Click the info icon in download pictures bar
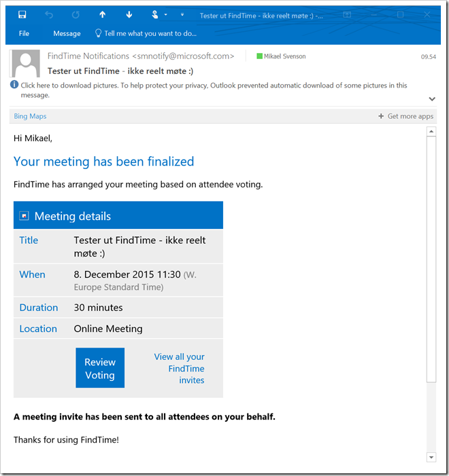This screenshot has width=449, height=476. tap(14, 84)
